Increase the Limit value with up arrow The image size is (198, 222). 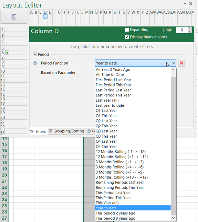(190, 29)
